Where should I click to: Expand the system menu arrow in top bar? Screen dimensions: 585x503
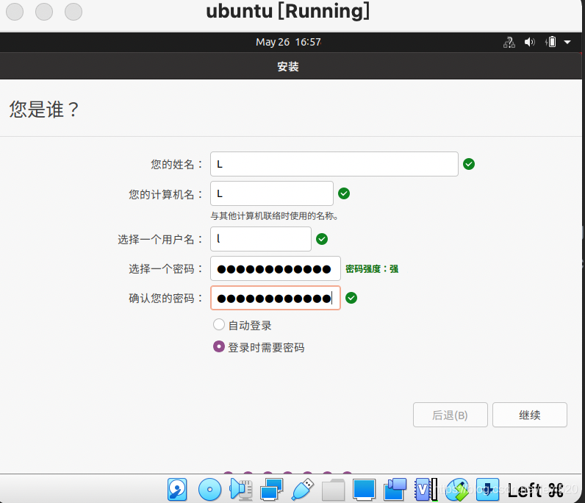point(567,42)
